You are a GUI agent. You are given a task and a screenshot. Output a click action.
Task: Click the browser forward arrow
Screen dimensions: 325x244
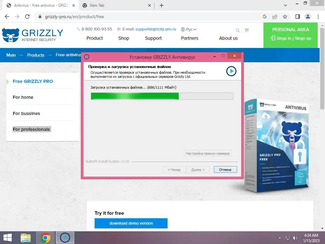tap(17, 17)
